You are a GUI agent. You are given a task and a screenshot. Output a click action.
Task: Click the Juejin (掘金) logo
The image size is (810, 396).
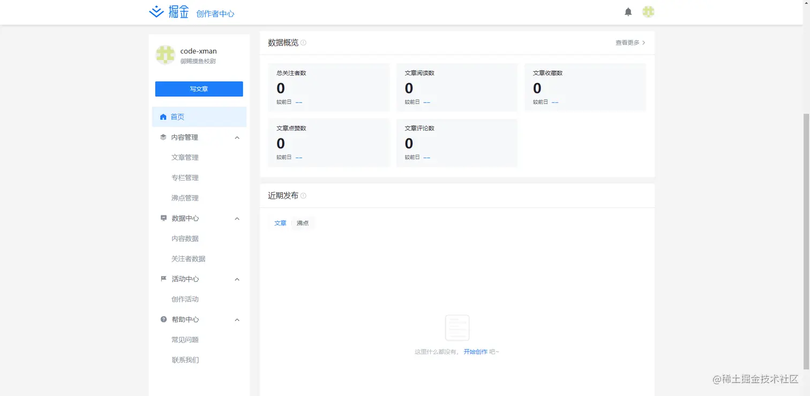tap(169, 12)
